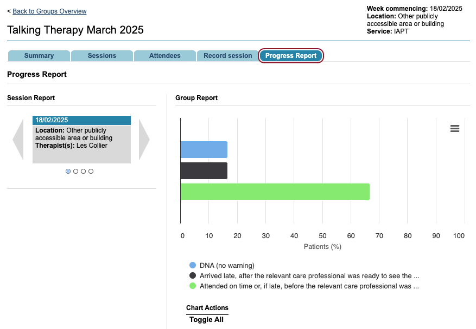Select the second carousel pagination dot

click(x=75, y=171)
